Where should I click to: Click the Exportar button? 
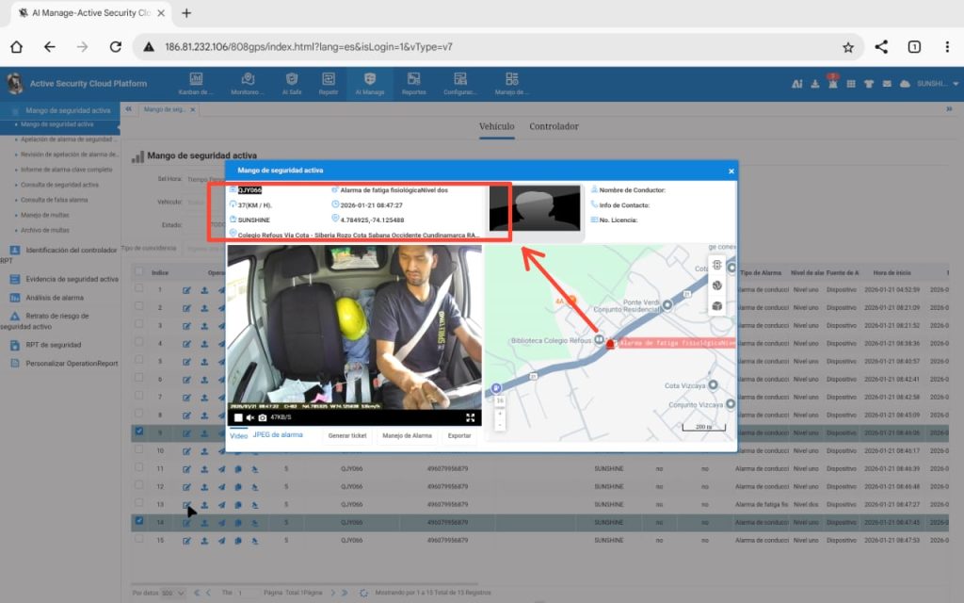[x=459, y=436]
